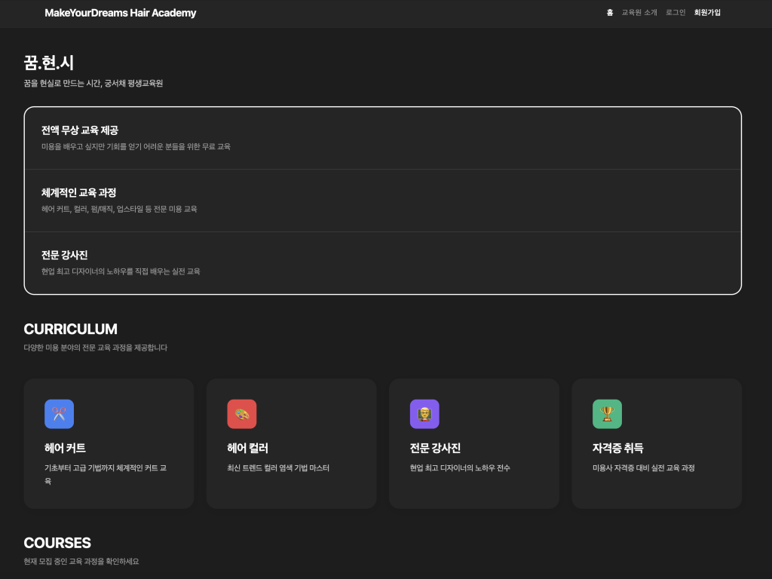The image size is (772, 579).
Task: Go to the 홈 navigation item
Action: click(610, 13)
